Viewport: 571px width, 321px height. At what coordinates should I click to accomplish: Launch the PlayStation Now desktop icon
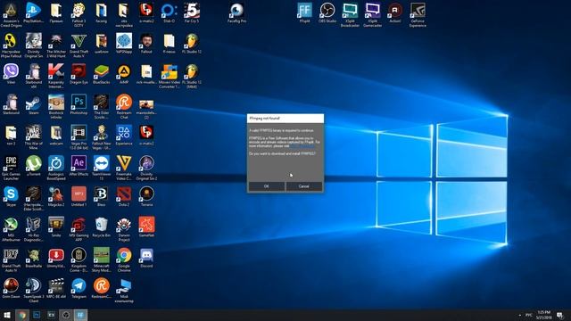(34, 13)
